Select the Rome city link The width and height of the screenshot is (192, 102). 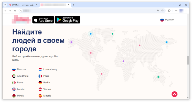coord(20,83)
